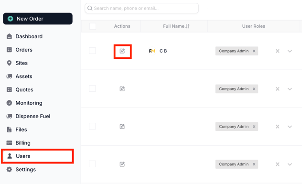302x184 pixels.
Task: Open the user roles dropdown in second row
Action: (290, 89)
